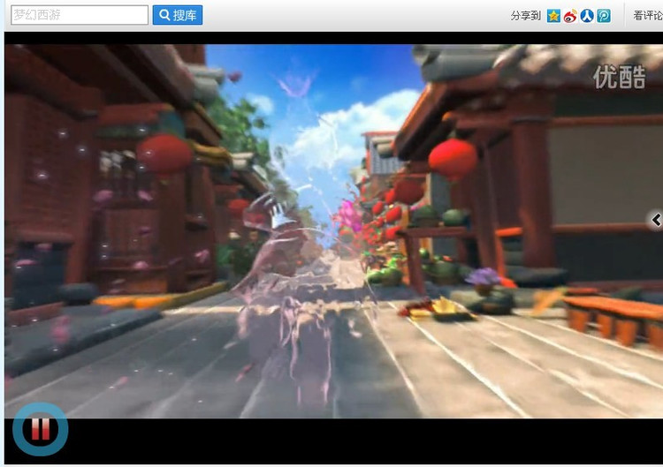The image size is (663, 467).
Task: Share to Sina Weibo icon
Action: pyautogui.click(x=570, y=16)
